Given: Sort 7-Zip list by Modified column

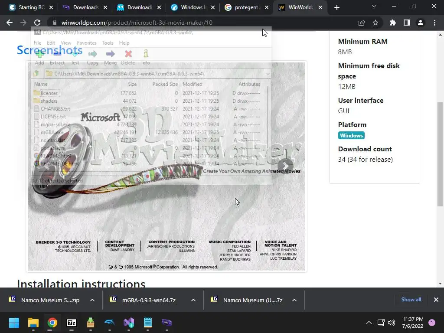Looking at the screenshot, I should [x=193, y=84].
